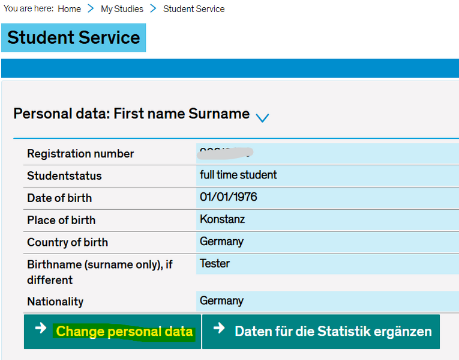The width and height of the screenshot is (459, 360).
Task: Select the Studentstatus label
Action: pyautogui.click(x=64, y=176)
